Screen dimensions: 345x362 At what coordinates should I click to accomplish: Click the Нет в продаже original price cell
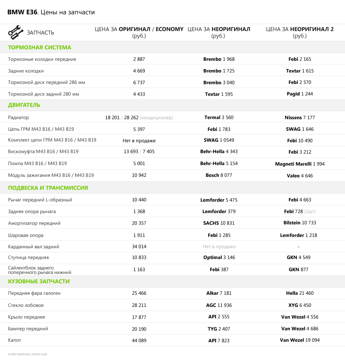pos(139,141)
